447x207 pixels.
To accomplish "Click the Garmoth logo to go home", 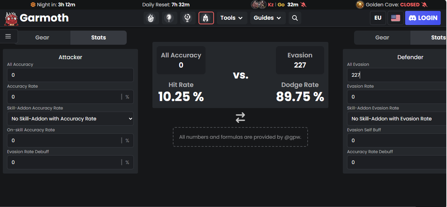I will (37, 18).
